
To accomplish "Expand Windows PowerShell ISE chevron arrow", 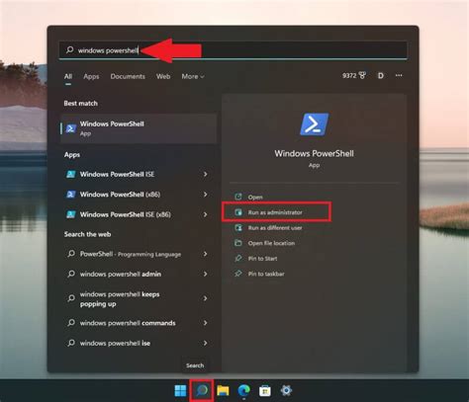I will pyautogui.click(x=205, y=174).
